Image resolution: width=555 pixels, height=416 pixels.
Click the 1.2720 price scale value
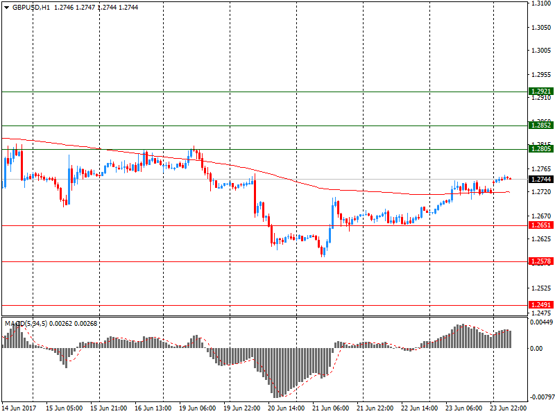[x=541, y=192]
